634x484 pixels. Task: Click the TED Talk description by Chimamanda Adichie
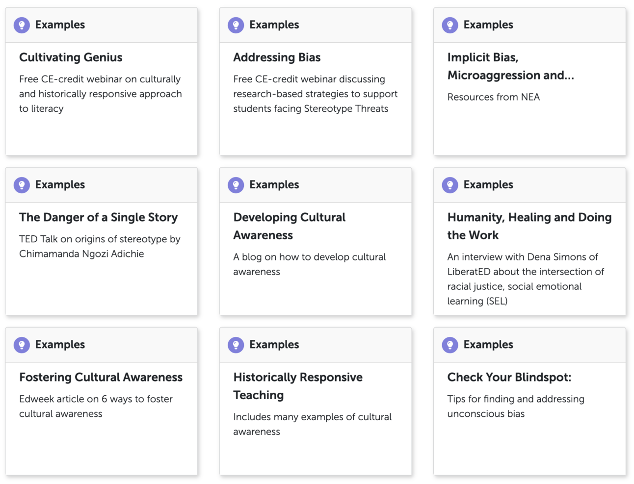[x=100, y=246]
